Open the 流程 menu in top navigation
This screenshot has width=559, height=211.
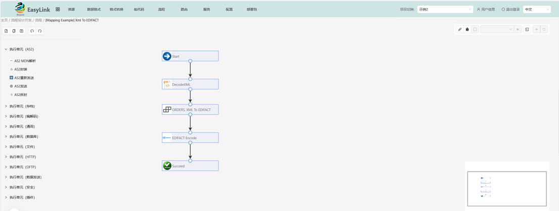point(161,10)
